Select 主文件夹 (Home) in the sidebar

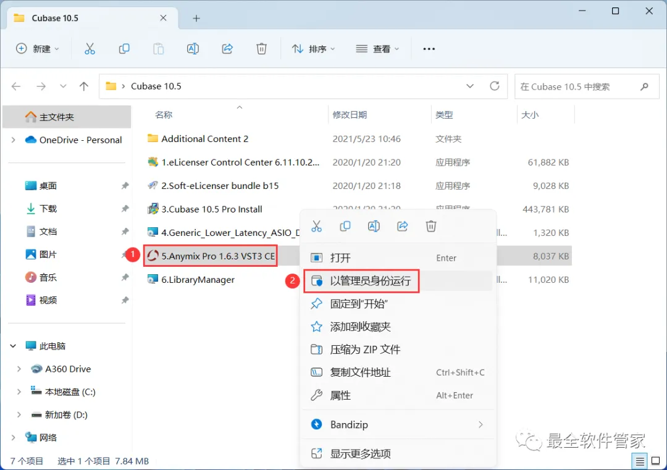point(67,117)
